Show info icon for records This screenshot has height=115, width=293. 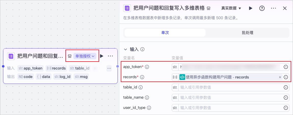click(142, 77)
